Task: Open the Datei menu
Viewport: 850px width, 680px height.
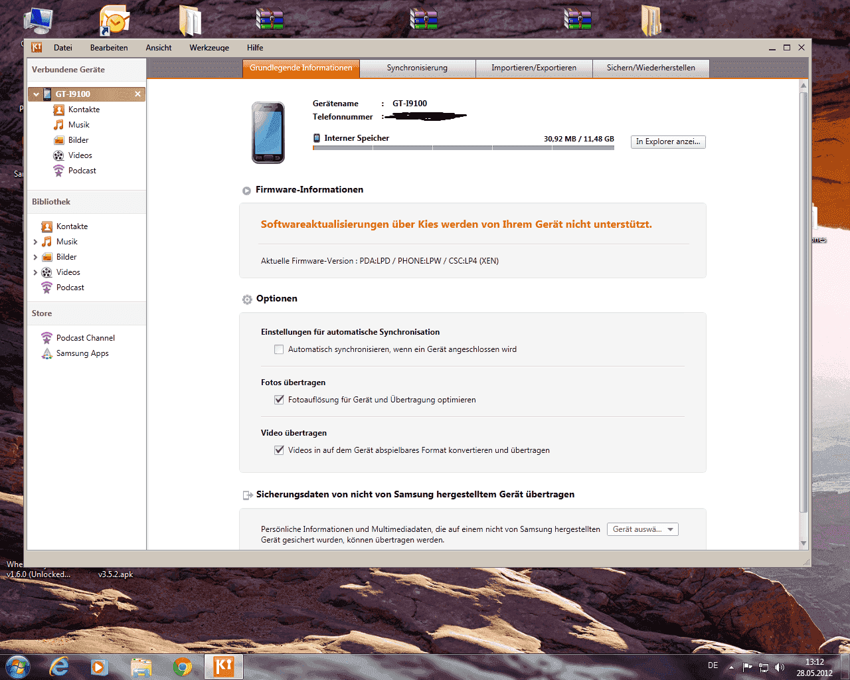Action: (63, 48)
